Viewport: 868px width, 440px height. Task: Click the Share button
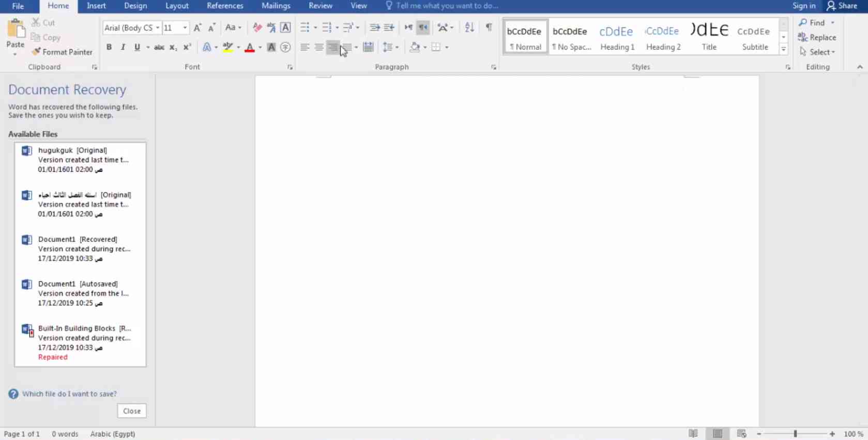pyautogui.click(x=842, y=6)
